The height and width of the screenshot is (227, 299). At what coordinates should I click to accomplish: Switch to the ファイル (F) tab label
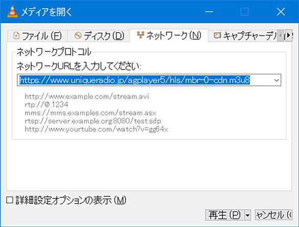click(42, 36)
